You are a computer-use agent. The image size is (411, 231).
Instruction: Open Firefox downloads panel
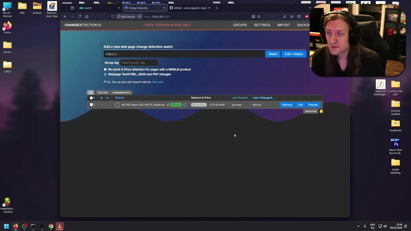(284, 16)
